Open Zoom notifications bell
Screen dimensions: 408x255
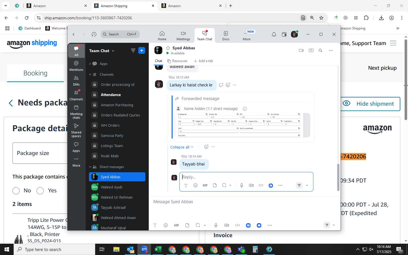274,34
